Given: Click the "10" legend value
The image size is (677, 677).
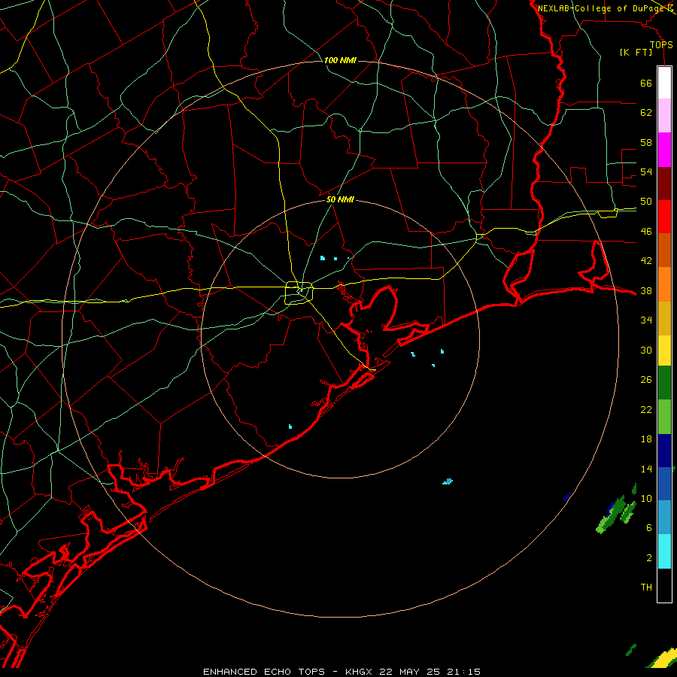Looking at the screenshot, I should click(646, 498).
